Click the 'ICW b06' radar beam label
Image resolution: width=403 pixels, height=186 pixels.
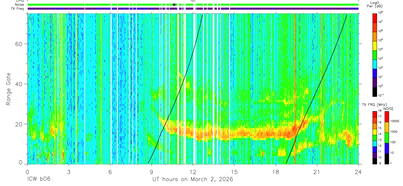point(38,179)
